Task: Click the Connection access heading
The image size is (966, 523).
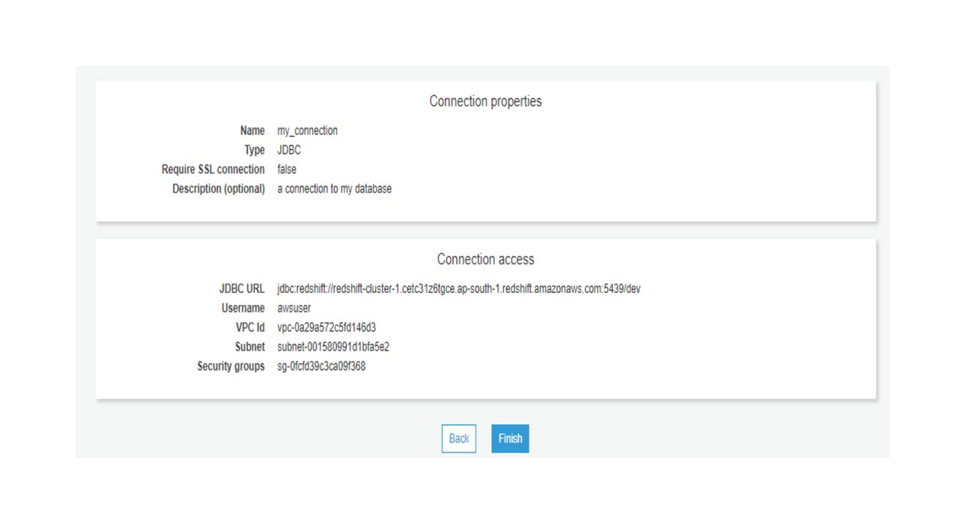Action: (485, 259)
